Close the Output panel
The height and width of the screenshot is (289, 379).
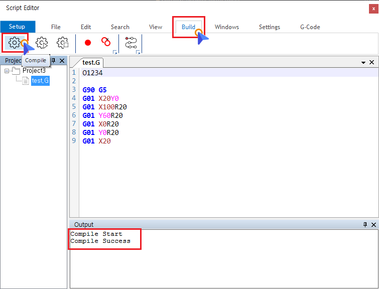[372, 225]
